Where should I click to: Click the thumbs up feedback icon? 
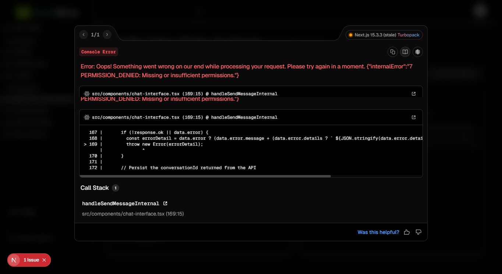(407, 232)
